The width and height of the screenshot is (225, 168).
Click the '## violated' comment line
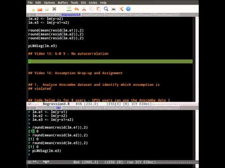[x=39, y=89]
